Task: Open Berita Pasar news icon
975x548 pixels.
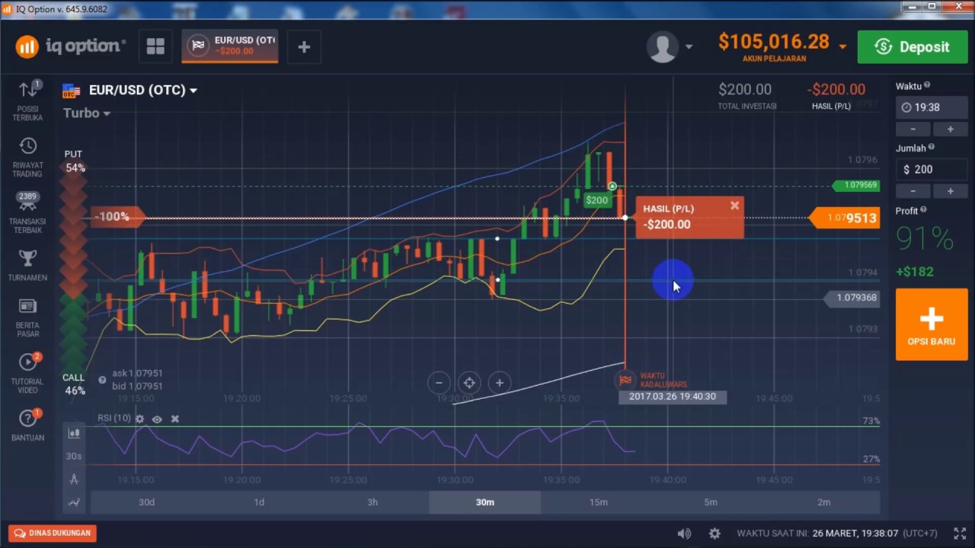Action: click(28, 306)
